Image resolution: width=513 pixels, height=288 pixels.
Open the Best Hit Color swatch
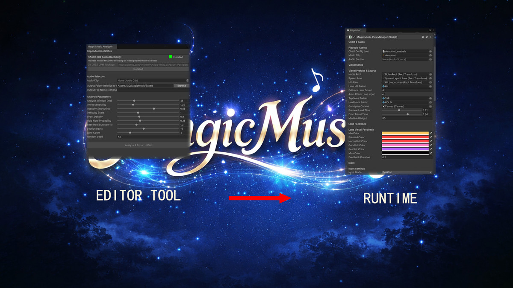point(405,149)
